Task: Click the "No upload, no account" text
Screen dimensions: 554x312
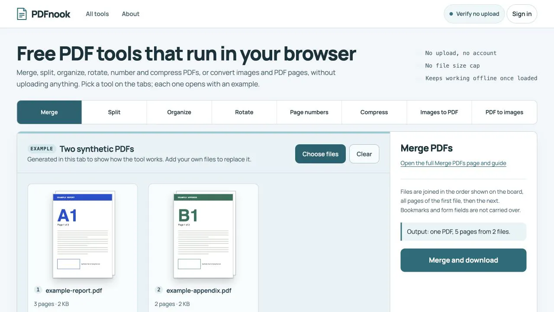Action: point(461,53)
